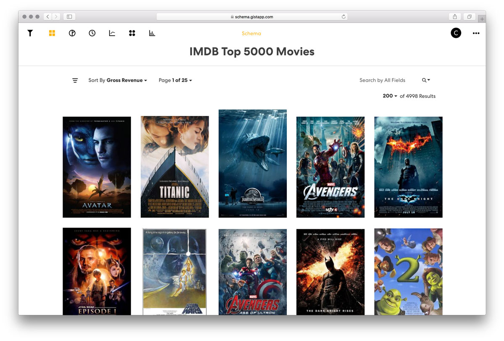Open the original Star Wars poster
This screenshot has height=341, width=504.
(x=175, y=272)
